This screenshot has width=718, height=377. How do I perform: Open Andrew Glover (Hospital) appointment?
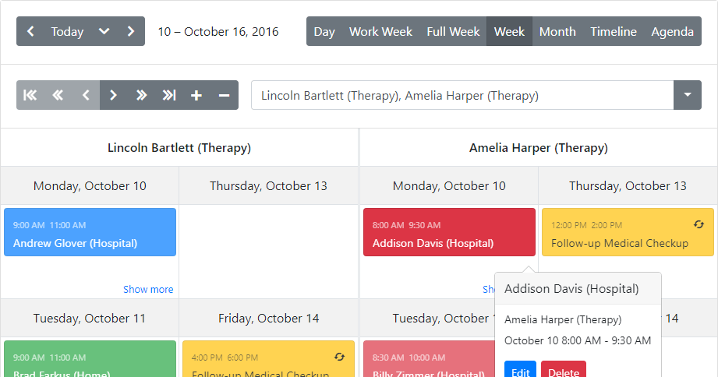point(90,232)
